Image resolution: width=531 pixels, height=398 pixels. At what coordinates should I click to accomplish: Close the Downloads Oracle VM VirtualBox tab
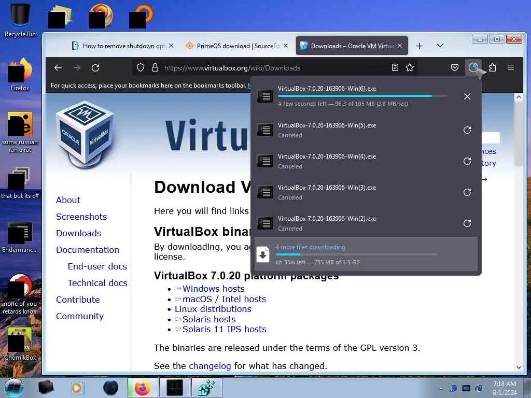(x=400, y=46)
